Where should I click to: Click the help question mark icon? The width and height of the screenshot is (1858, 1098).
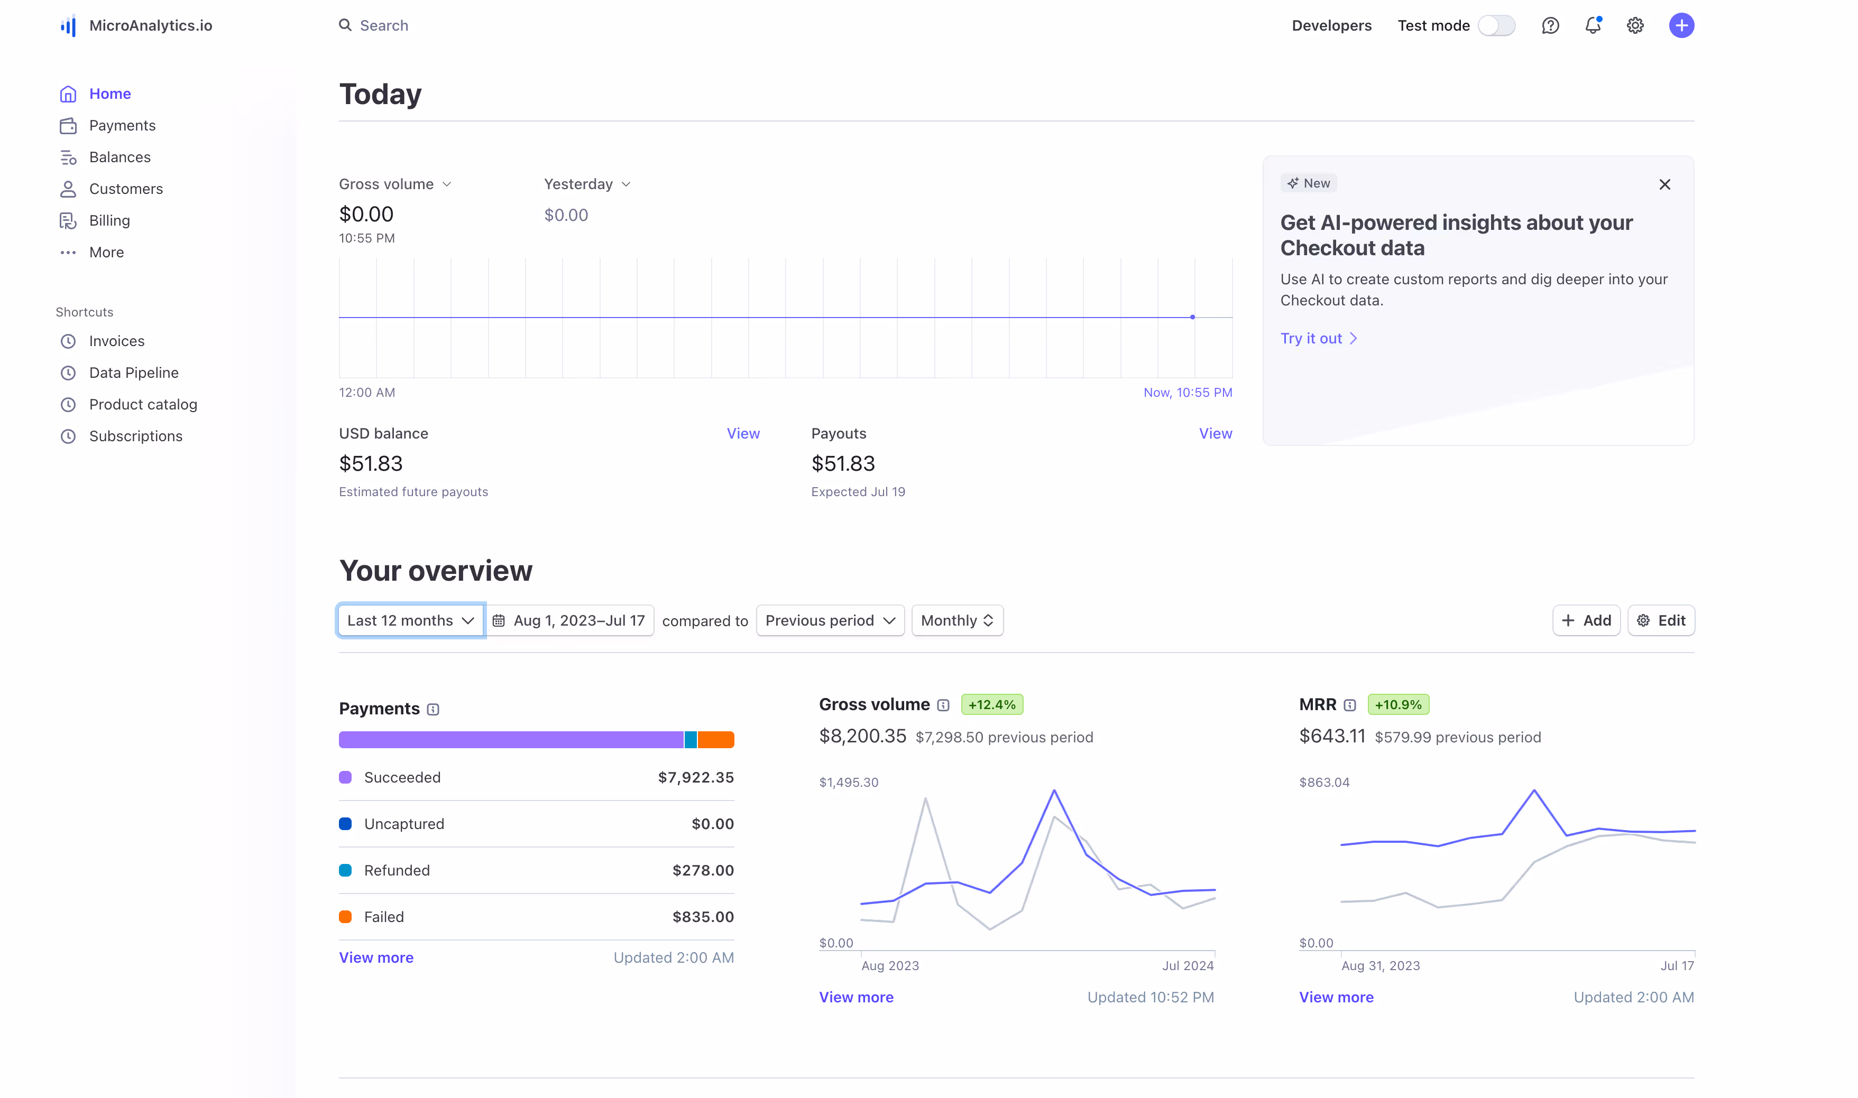pyautogui.click(x=1550, y=26)
